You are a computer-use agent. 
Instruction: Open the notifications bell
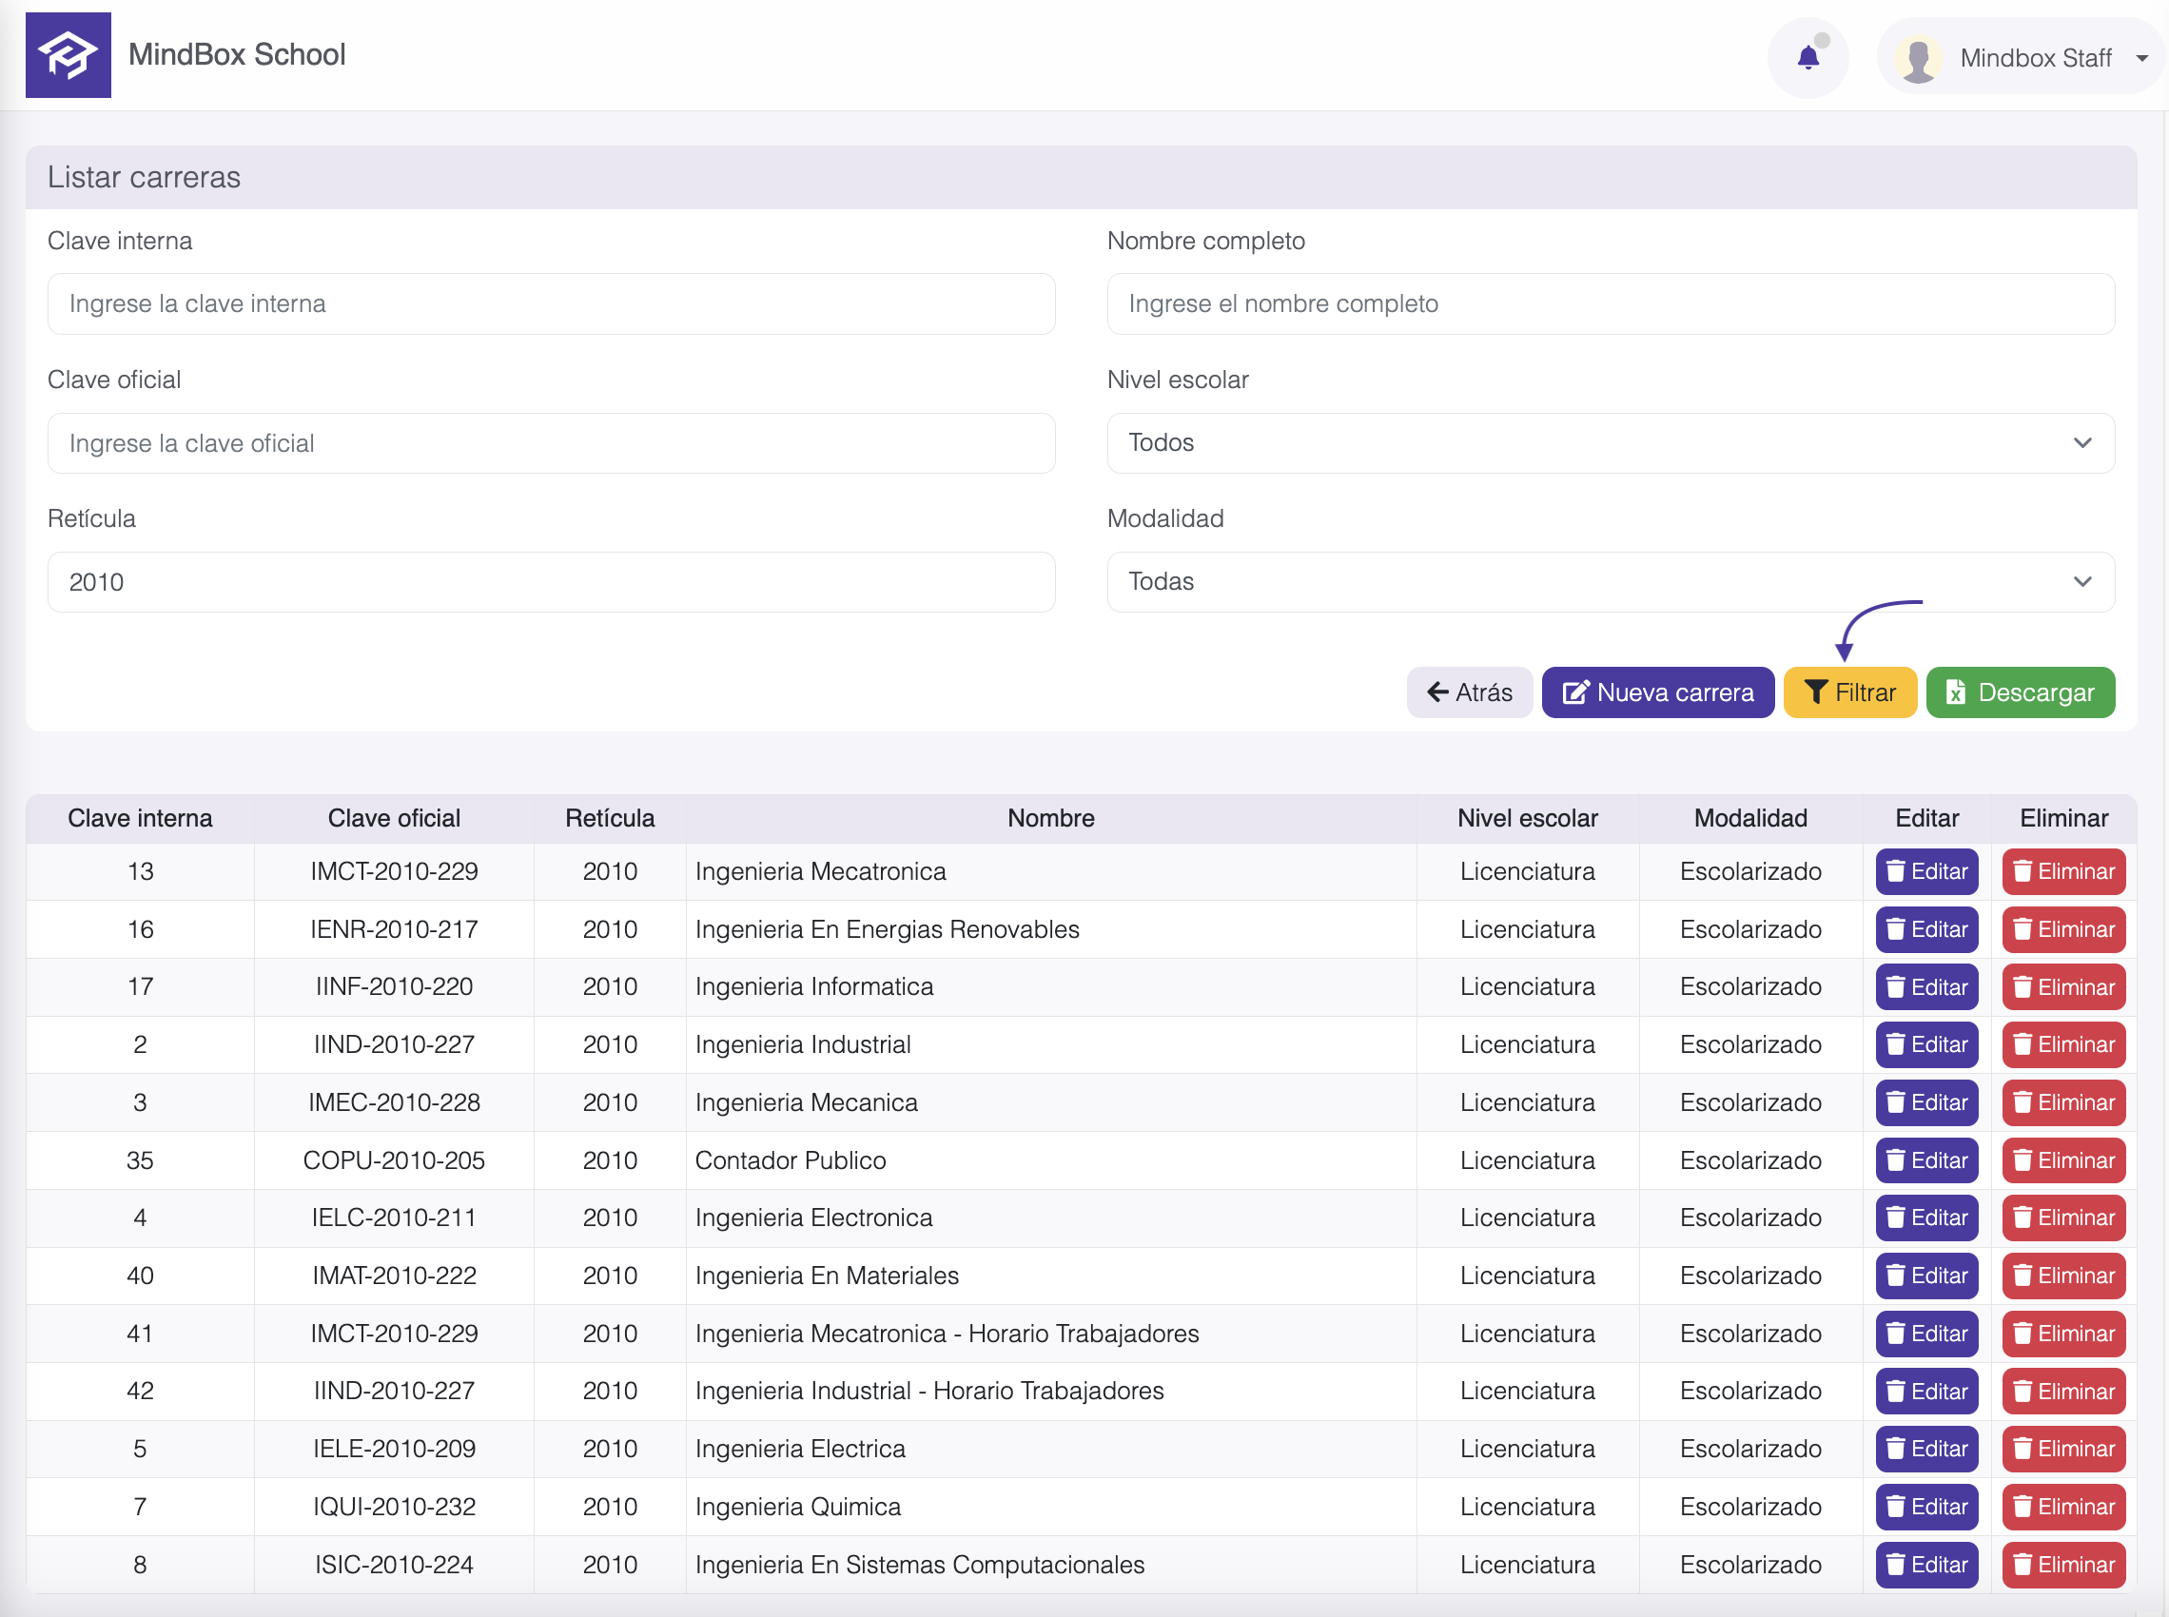(1807, 58)
